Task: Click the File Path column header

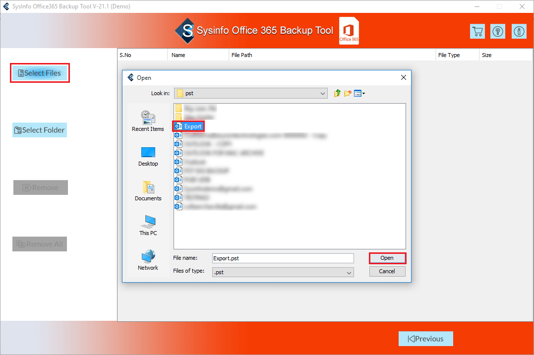Action: (332, 55)
